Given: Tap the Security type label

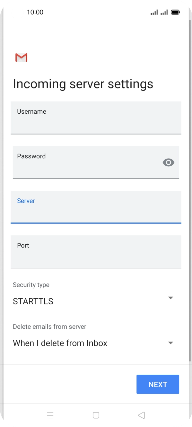Looking at the screenshot, I should [x=31, y=285].
